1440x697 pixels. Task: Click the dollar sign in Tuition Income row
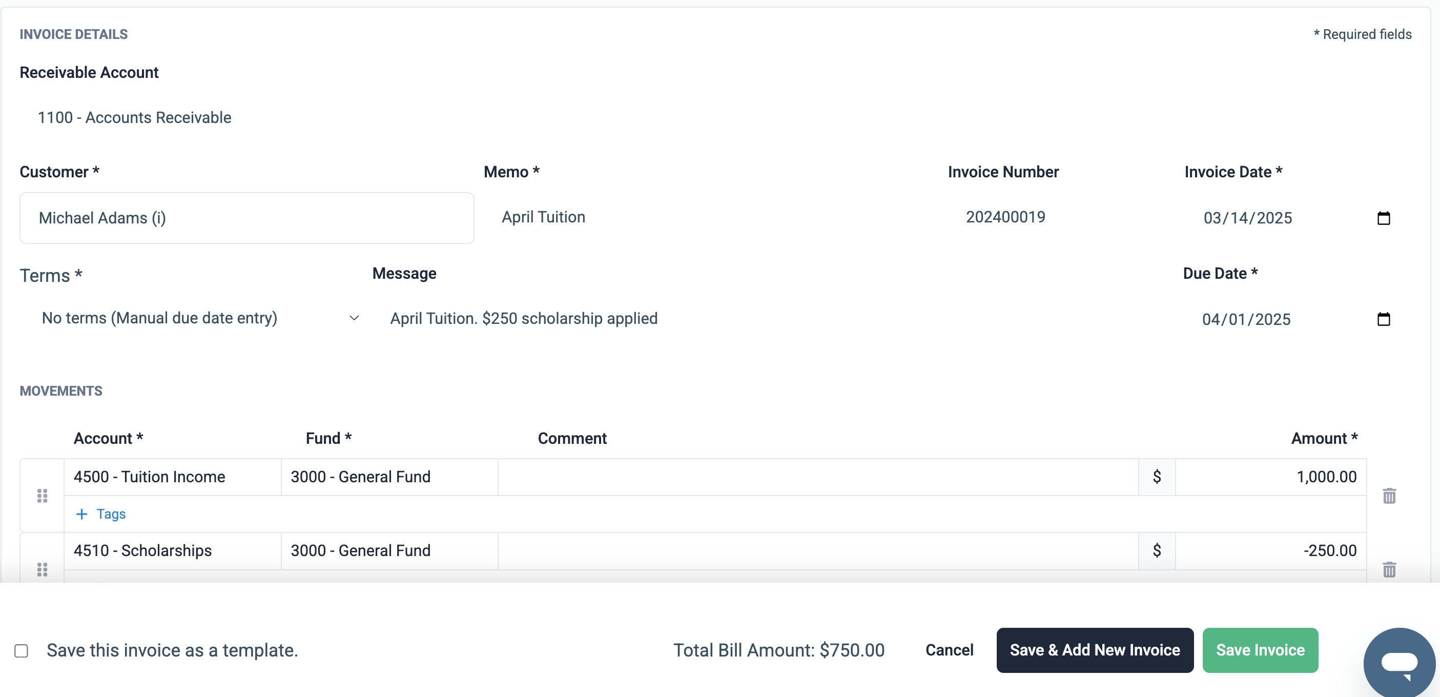pos(1157,477)
